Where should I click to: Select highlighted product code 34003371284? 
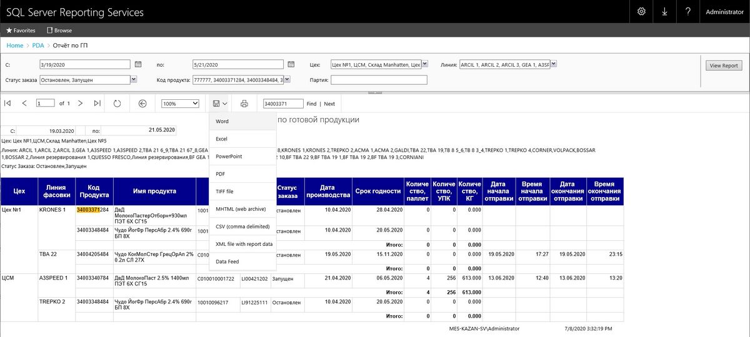(93, 210)
